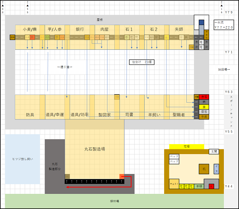Click the vertical スポーンチャンク label
This screenshot has width=239, height=209.
pyautogui.click(x=231, y=111)
